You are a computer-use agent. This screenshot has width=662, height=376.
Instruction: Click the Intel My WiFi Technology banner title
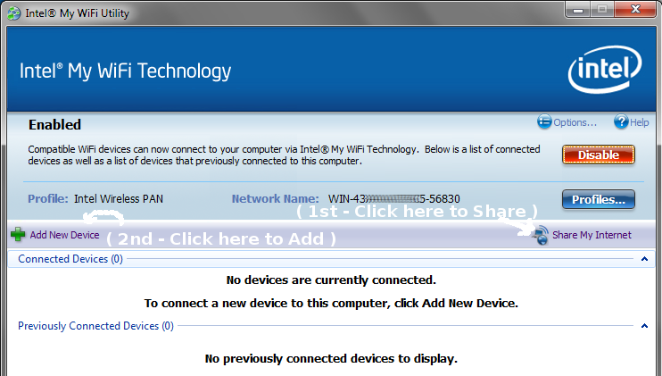point(125,71)
